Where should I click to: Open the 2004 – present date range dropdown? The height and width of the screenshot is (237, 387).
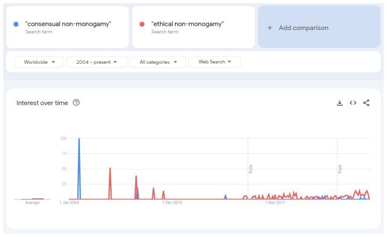pyautogui.click(x=97, y=62)
